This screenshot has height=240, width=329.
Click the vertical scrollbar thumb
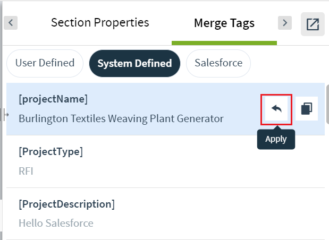[327, 105]
